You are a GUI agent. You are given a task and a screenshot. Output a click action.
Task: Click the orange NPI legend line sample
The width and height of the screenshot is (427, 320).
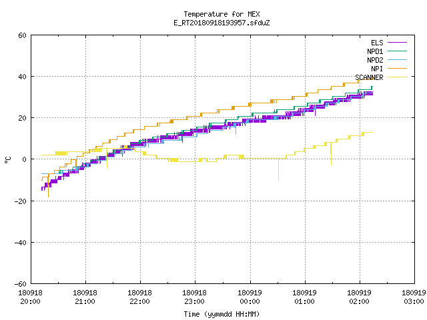tap(397, 69)
